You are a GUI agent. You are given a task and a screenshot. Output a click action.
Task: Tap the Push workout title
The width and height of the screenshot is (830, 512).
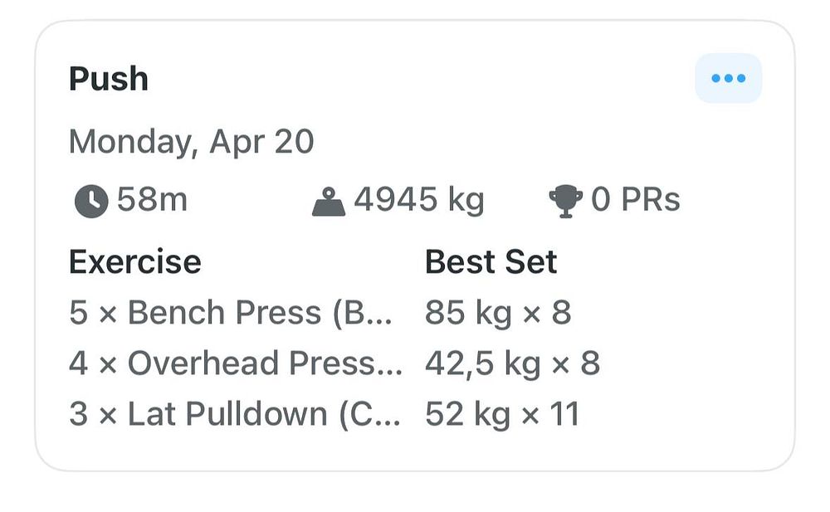[x=109, y=80]
